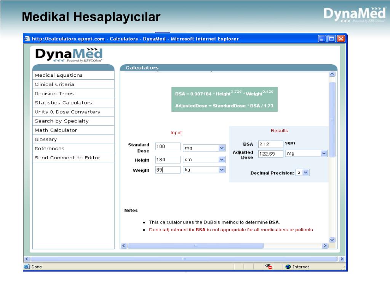This screenshot has height=292, width=390.
Task: Click the Adjusted Dose result field
Action: [271, 154]
